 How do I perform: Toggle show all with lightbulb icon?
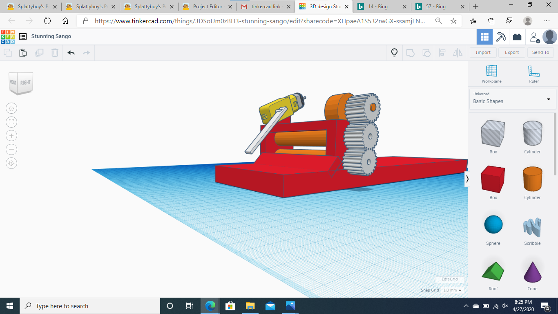click(394, 52)
